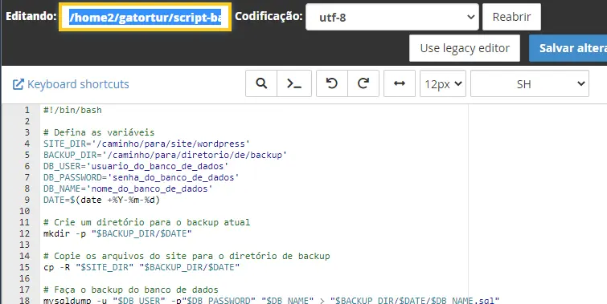Click the DB_NAME assignment line
The image size is (607, 304).
128,188
